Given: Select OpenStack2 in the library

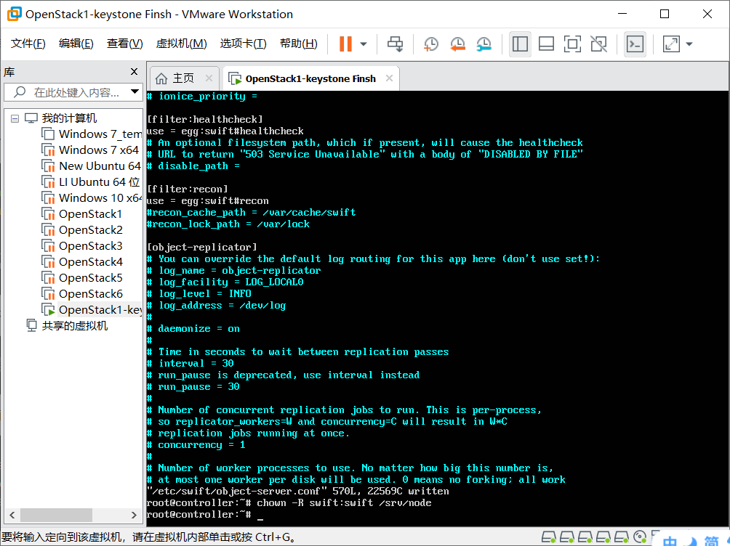Looking at the screenshot, I should tap(90, 229).
